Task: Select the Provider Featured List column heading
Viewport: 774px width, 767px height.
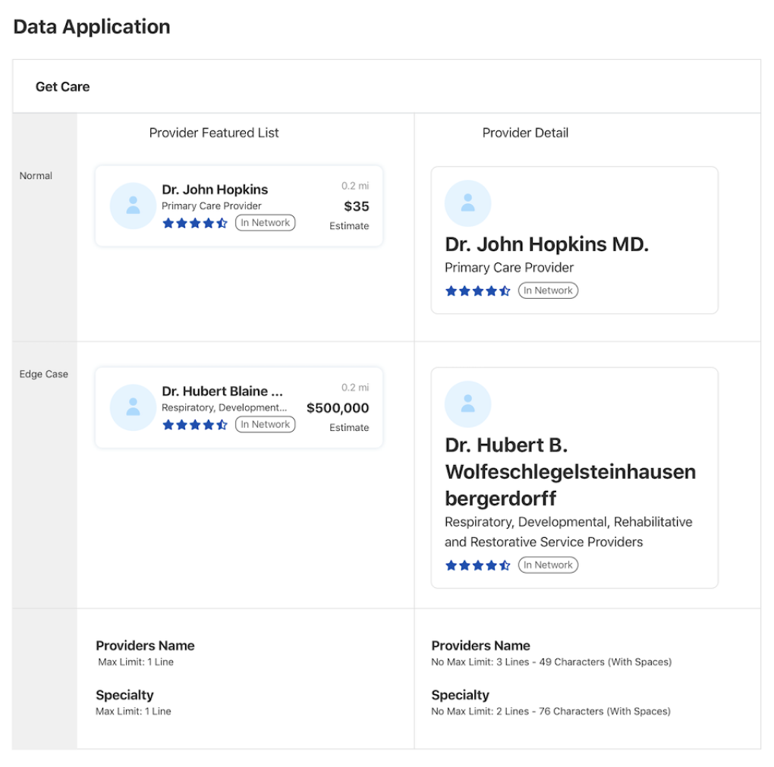Action: pos(214,133)
